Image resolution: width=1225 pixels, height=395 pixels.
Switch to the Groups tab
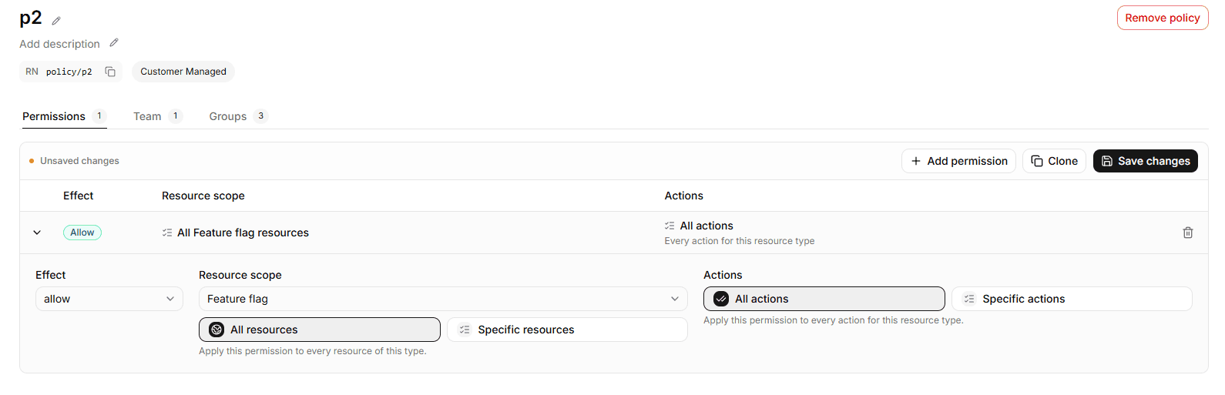click(237, 116)
